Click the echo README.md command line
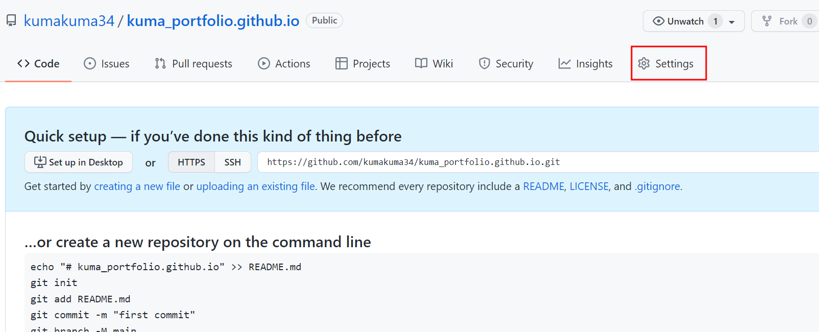The height and width of the screenshot is (332, 819). [x=166, y=267]
